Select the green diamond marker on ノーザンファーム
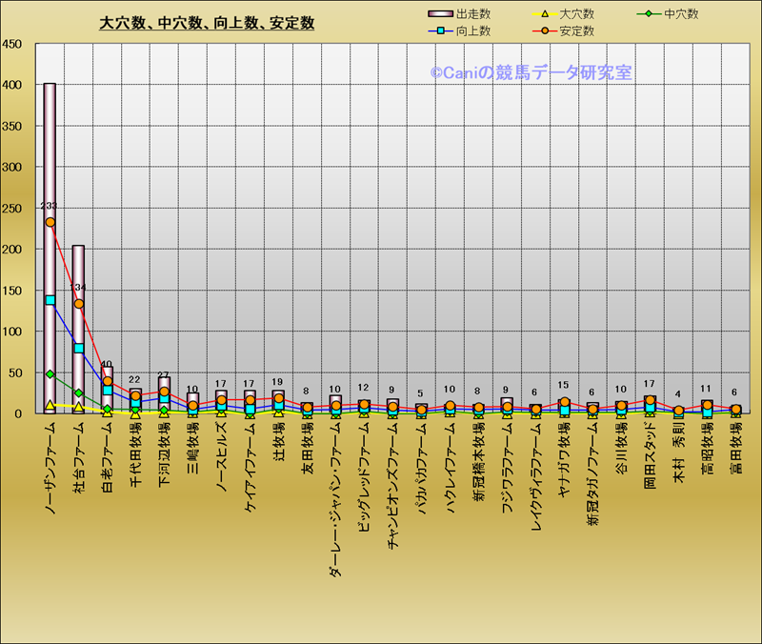 pos(50,374)
